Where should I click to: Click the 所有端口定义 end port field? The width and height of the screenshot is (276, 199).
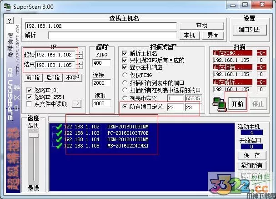tap(193, 107)
